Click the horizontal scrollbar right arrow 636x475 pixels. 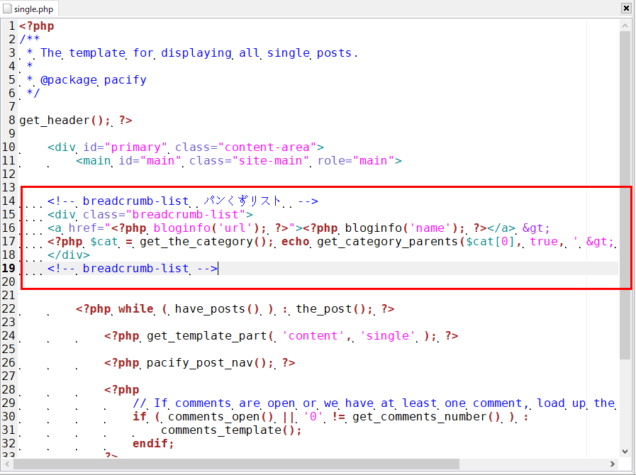[613, 464]
